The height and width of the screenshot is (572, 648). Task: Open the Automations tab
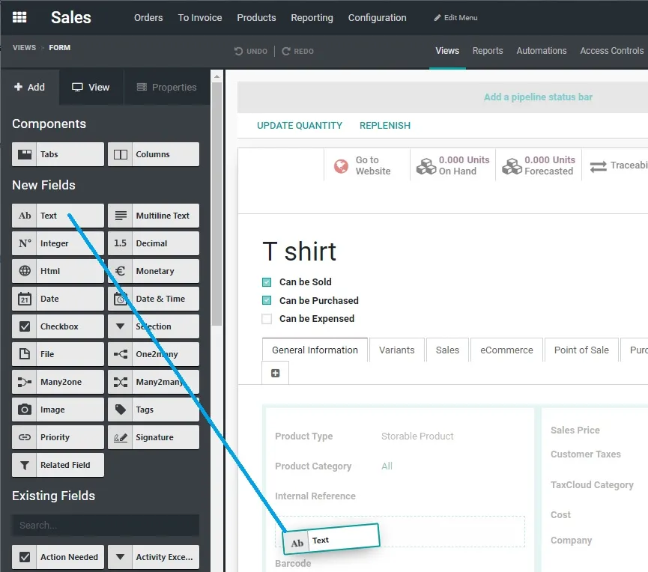pos(541,51)
